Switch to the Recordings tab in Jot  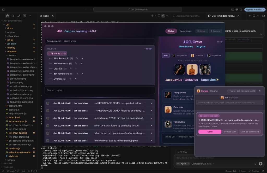[x=185, y=31]
